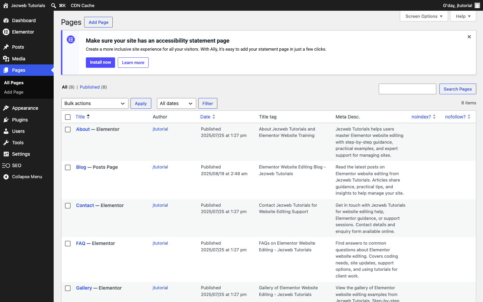Open the All dates dropdown
The width and height of the screenshot is (483, 302).
tap(176, 103)
